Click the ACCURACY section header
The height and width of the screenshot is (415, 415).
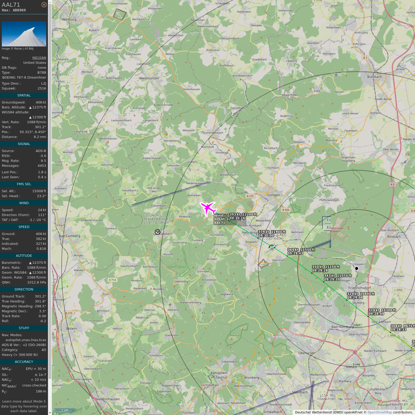pos(24,362)
